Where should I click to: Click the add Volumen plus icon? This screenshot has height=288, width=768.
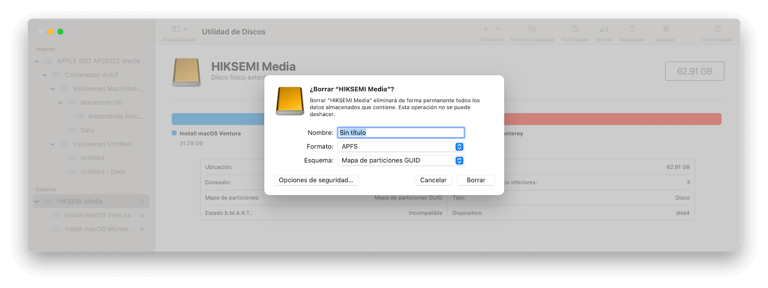point(486,29)
